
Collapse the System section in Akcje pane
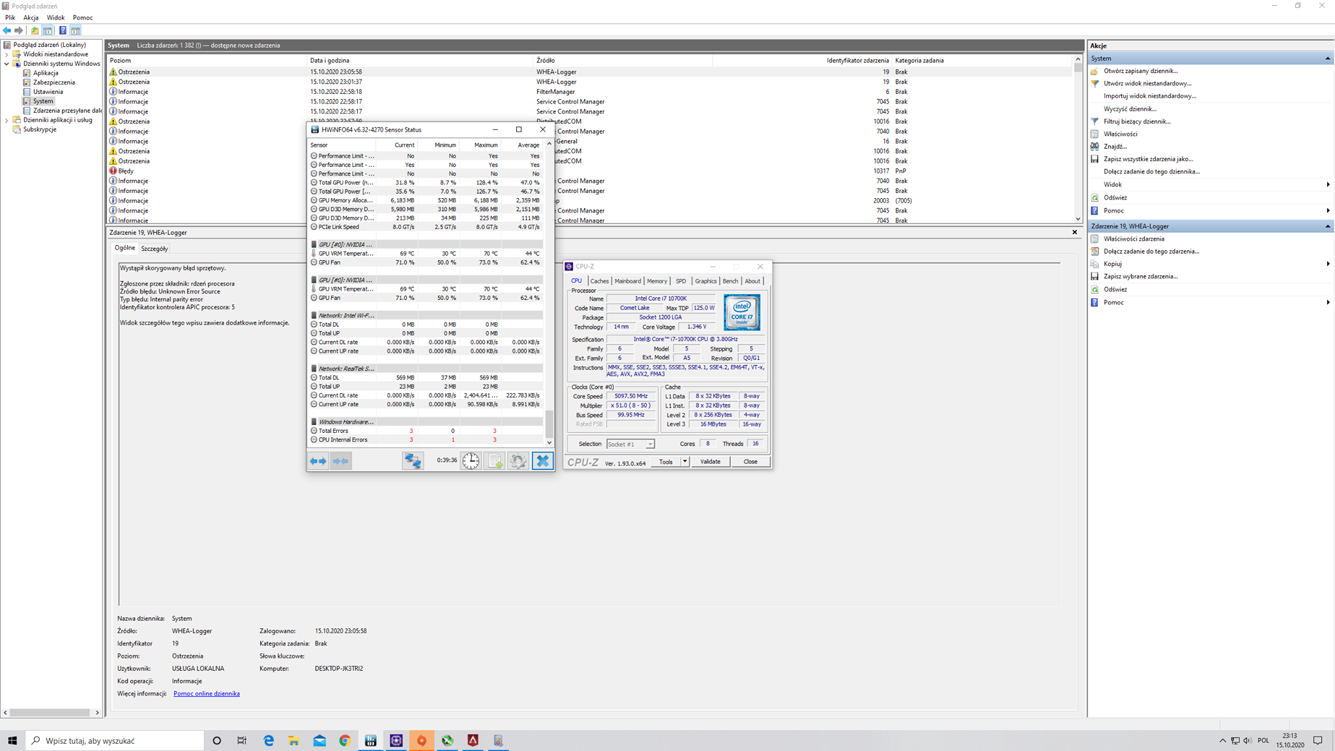click(x=1327, y=59)
